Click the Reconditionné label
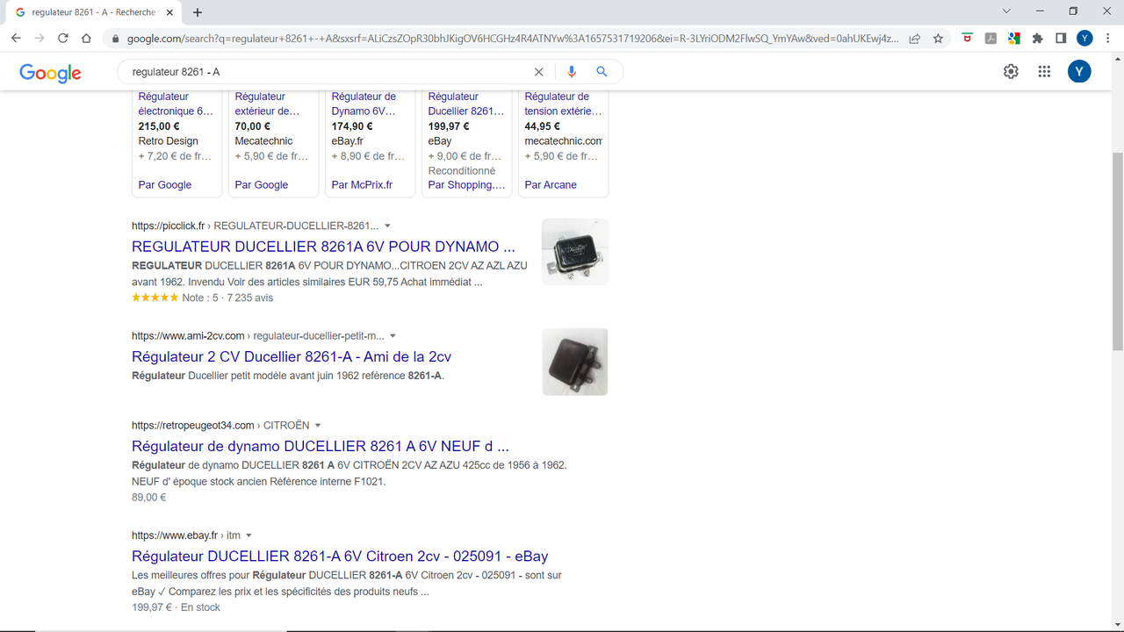 click(462, 170)
